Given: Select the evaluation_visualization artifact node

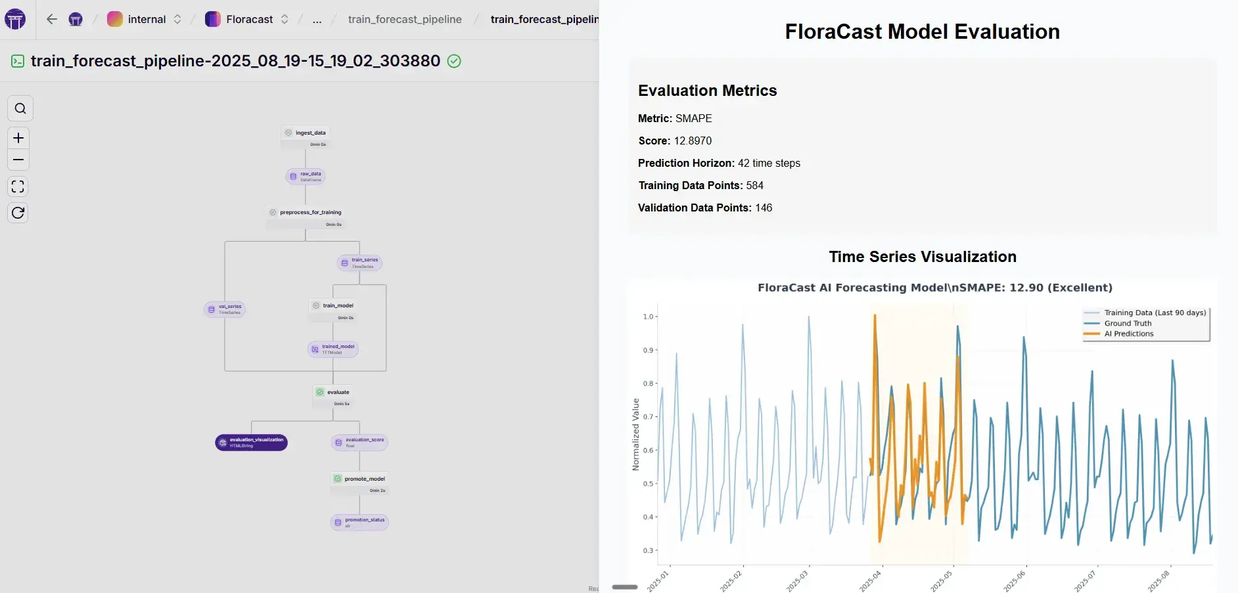Looking at the screenshot, I should click(x=252, y=443).
